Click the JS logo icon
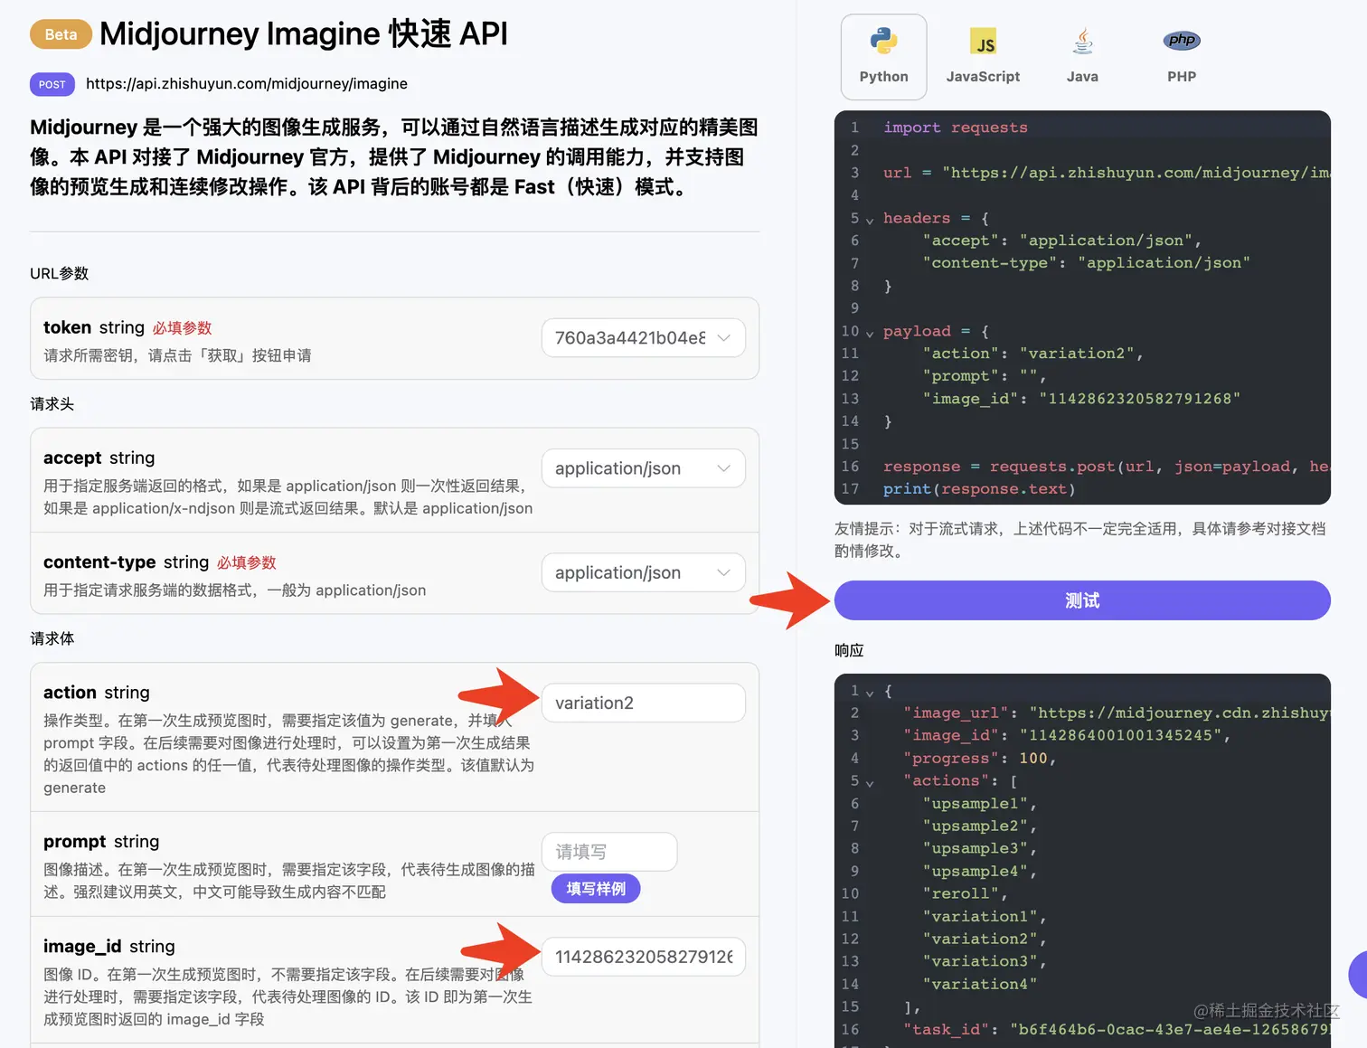1367x1048 pixels. 983,41
